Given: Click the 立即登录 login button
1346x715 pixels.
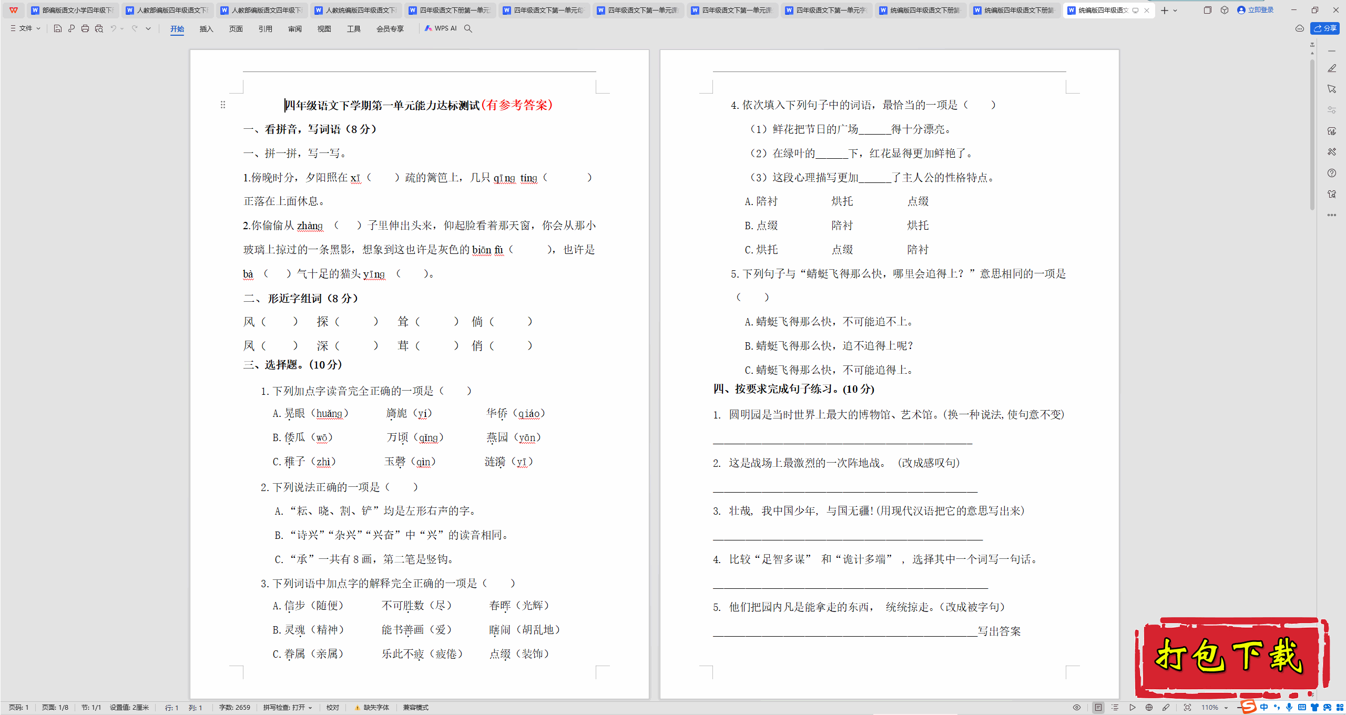Looking at the screenshot, I should pyautogui.click(x=1255, y=10).
